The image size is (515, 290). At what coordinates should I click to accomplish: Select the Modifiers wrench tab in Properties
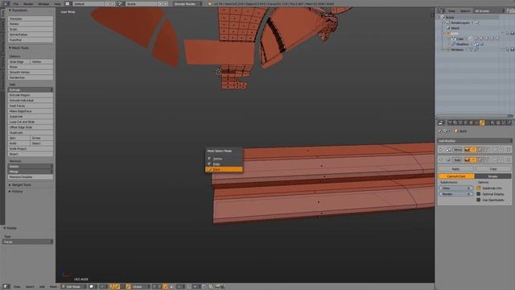tap(482, 122)
